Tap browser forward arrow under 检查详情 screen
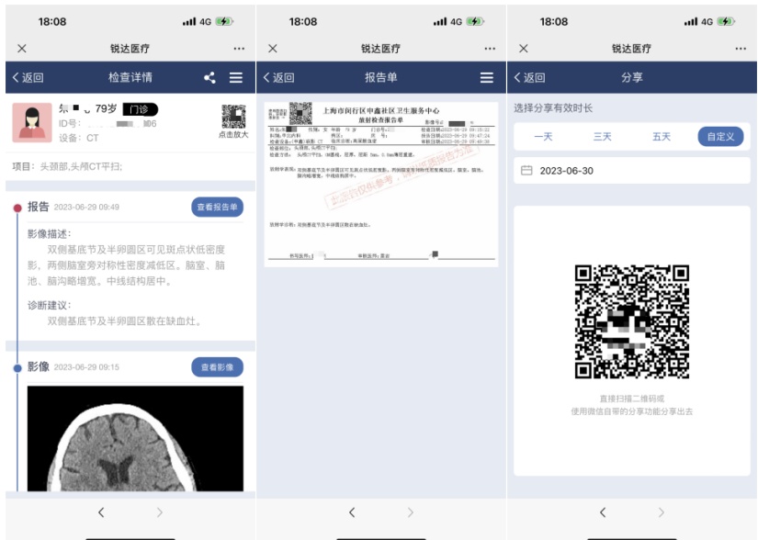Viewport: 758px width, 540px height. (160, 512)
